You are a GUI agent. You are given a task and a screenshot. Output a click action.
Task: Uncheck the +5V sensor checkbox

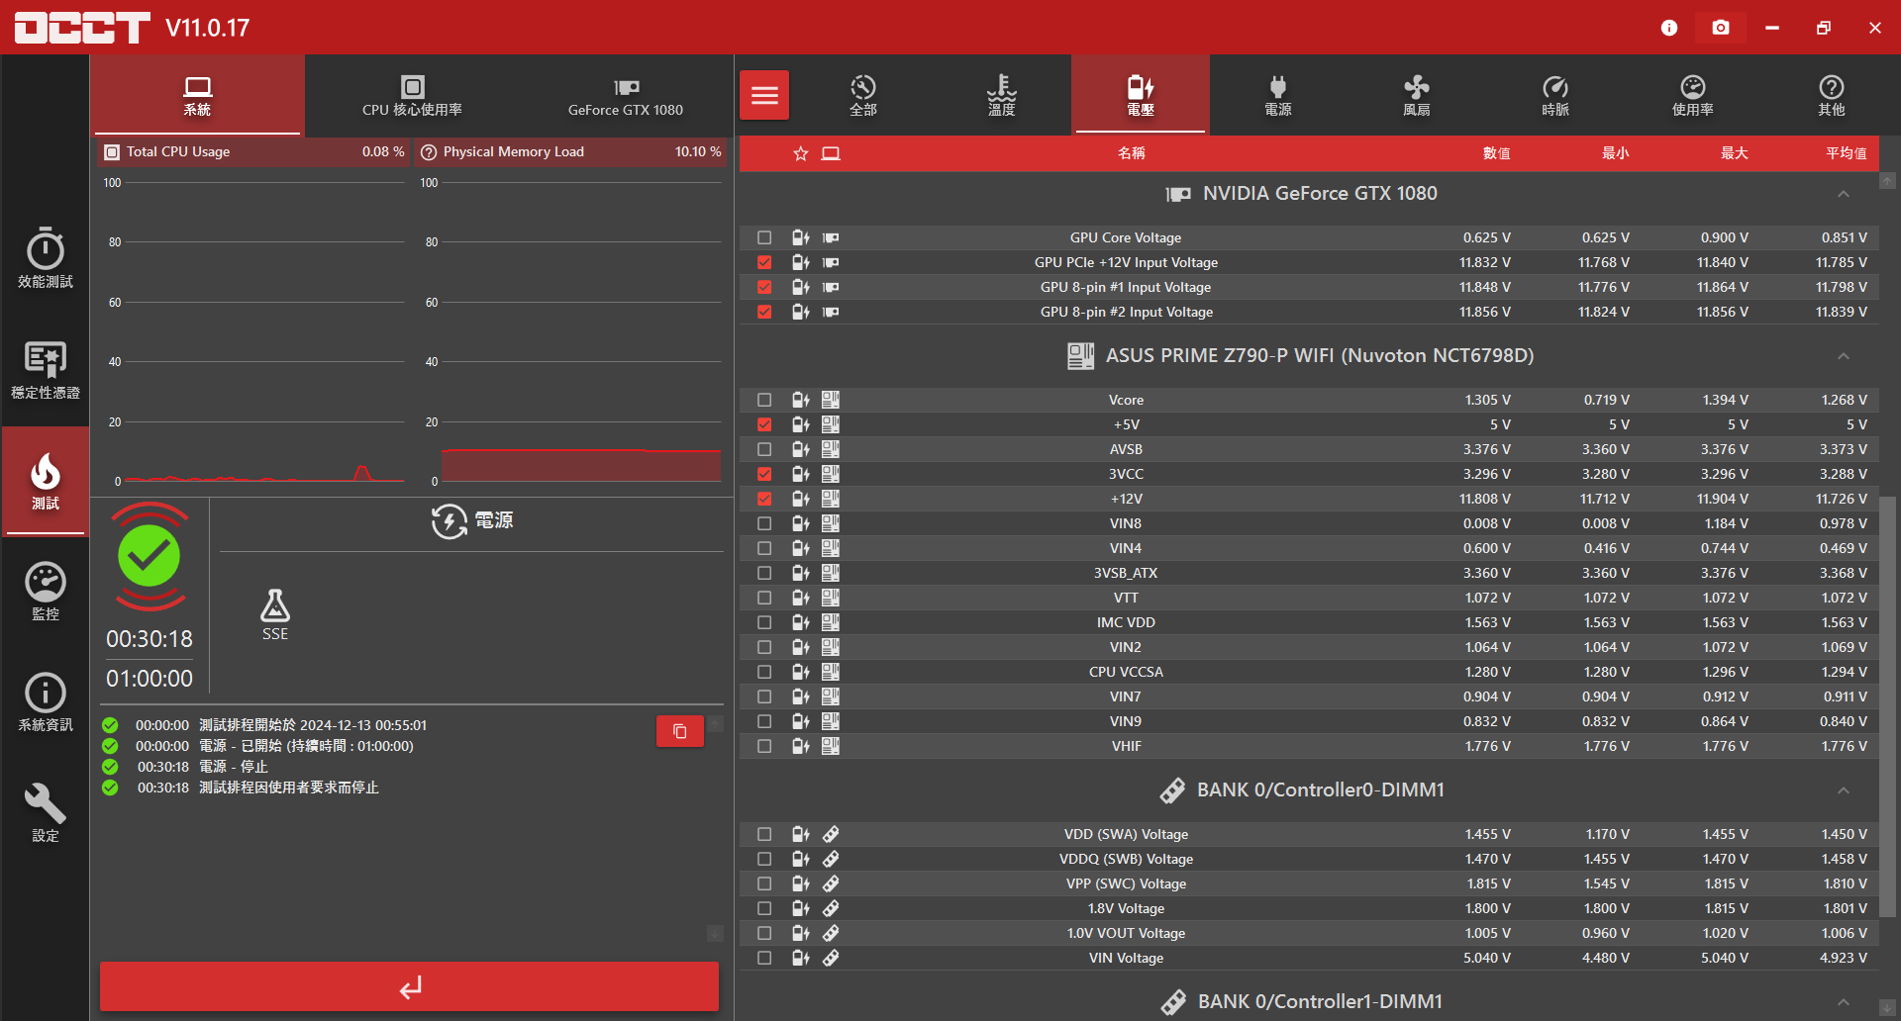click(x=764, y=424)
